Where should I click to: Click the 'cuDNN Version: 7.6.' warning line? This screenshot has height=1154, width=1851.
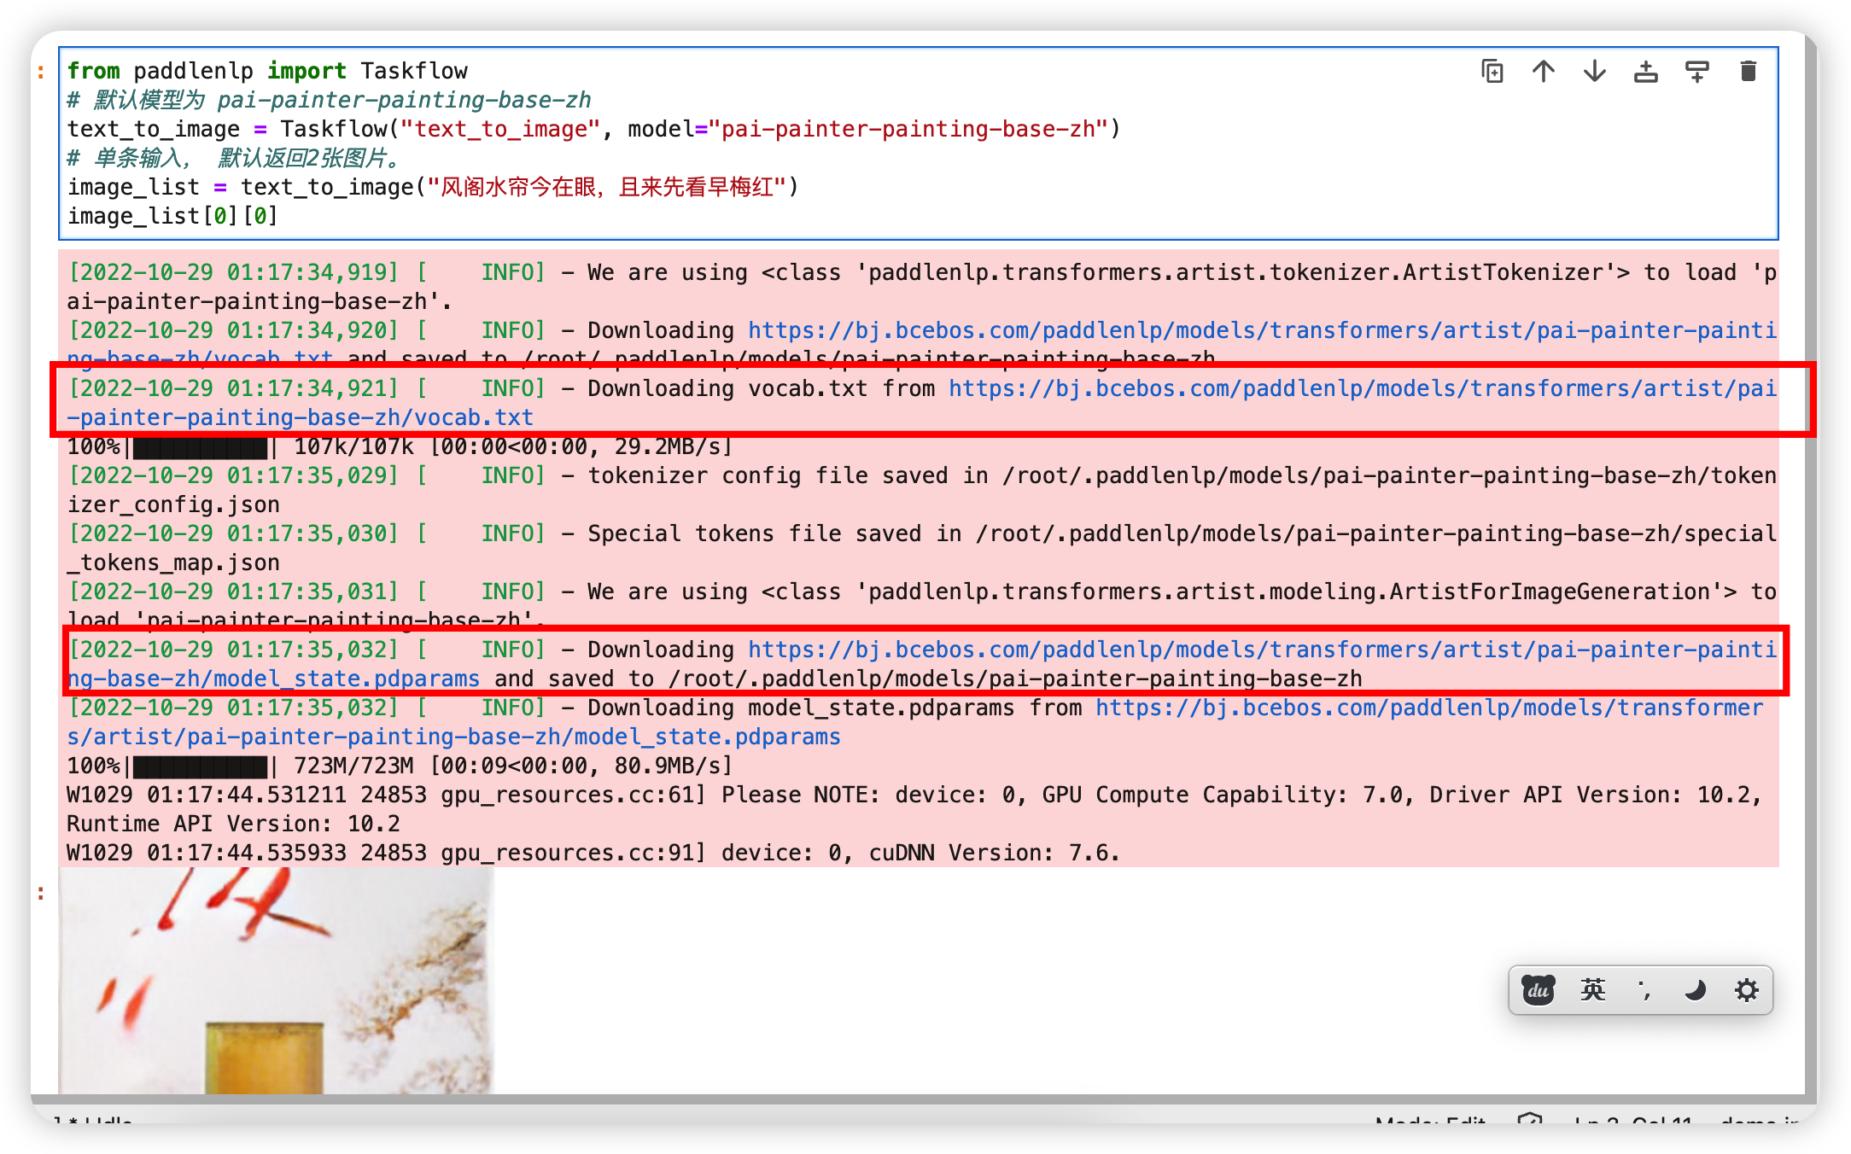click(593, 853)
